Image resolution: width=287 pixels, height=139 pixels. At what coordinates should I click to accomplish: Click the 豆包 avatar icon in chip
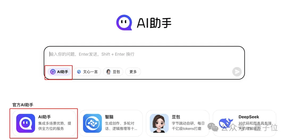click(108, 72)
